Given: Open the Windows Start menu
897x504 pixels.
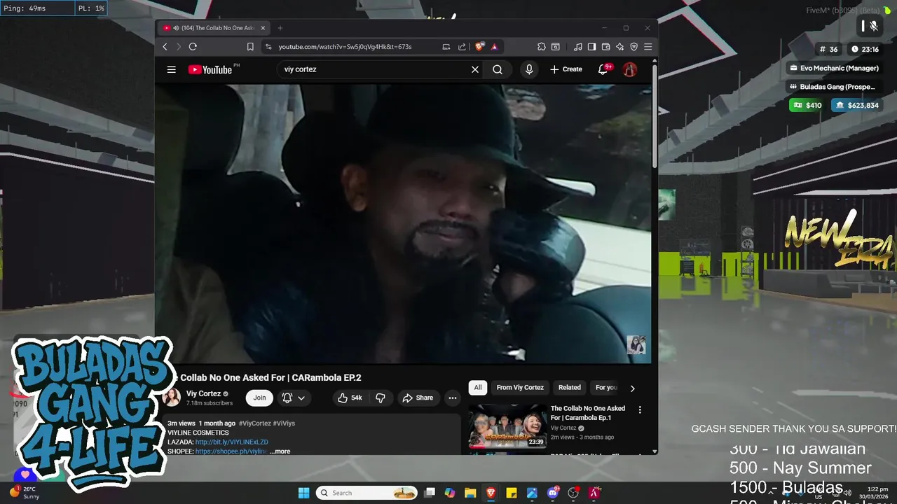Looking at the screenshot, I should [x=303, y=493].
